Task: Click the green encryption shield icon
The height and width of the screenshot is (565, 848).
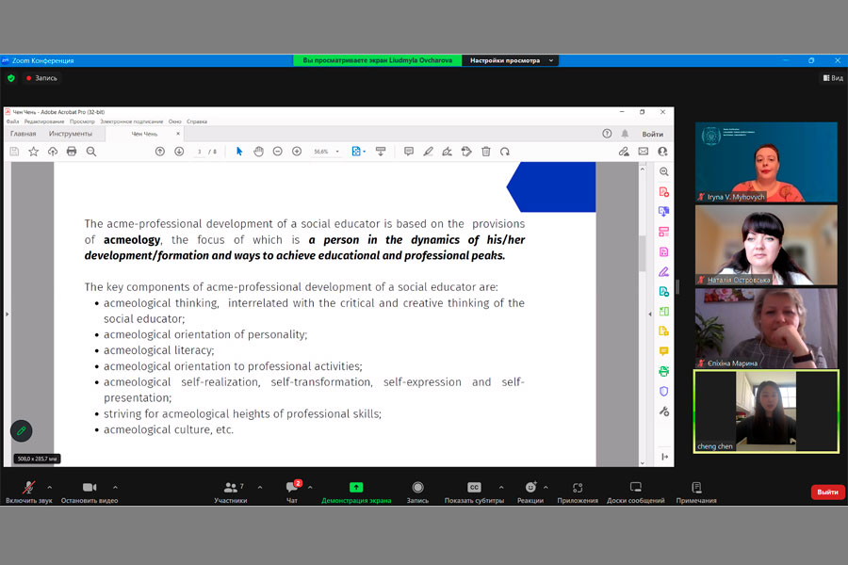Action: tap(11, 78)
